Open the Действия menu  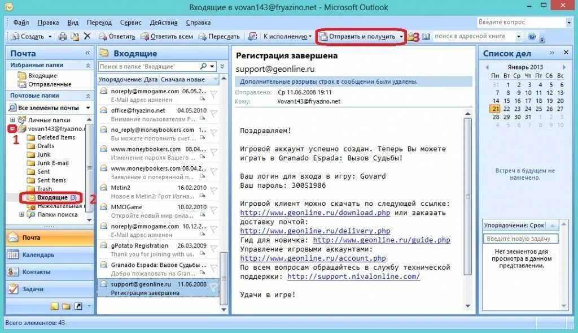pos(163,23)
